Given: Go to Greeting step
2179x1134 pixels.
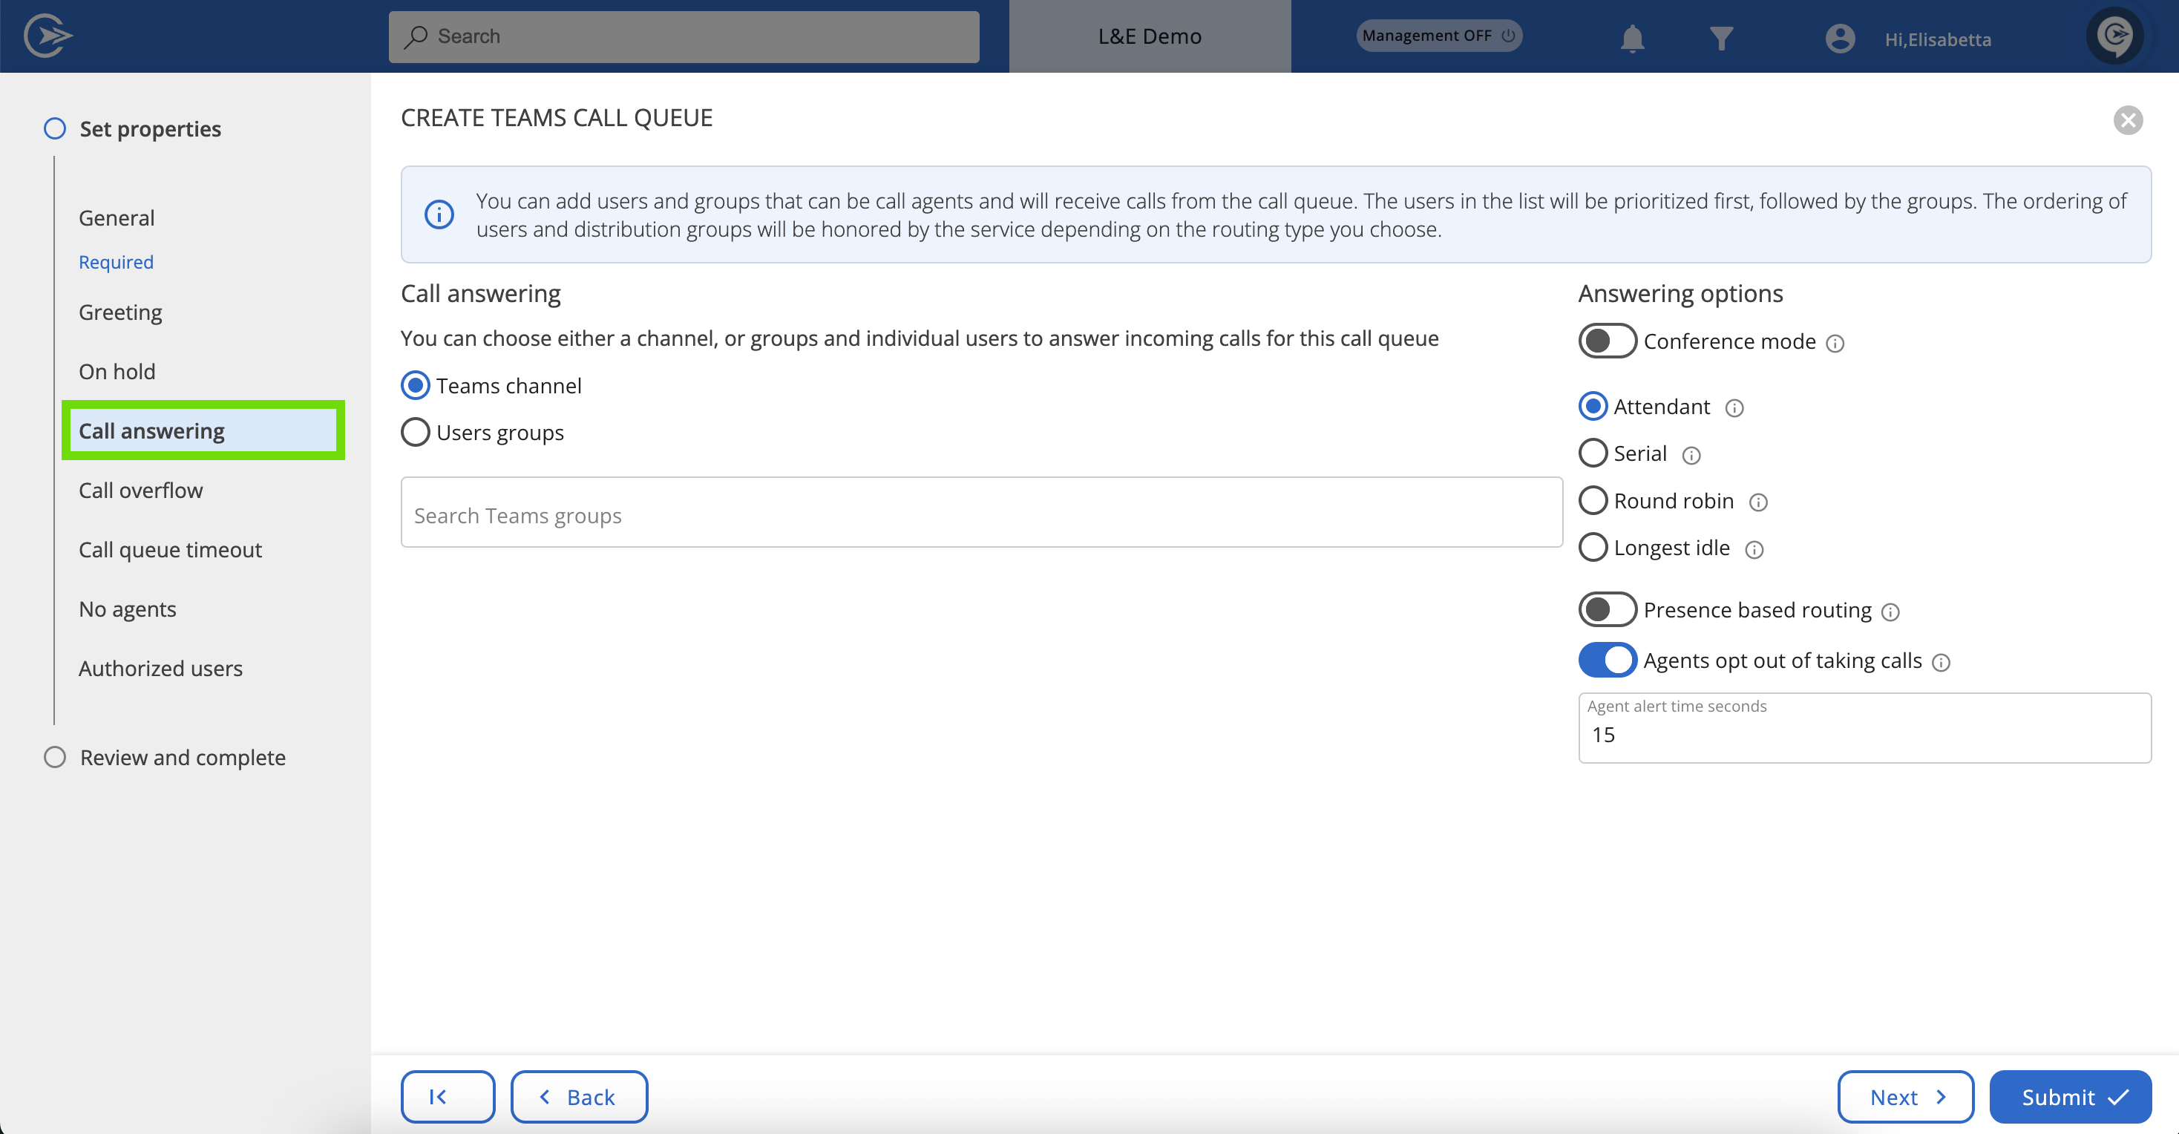Looking at the screenshot, I should 120,312.
